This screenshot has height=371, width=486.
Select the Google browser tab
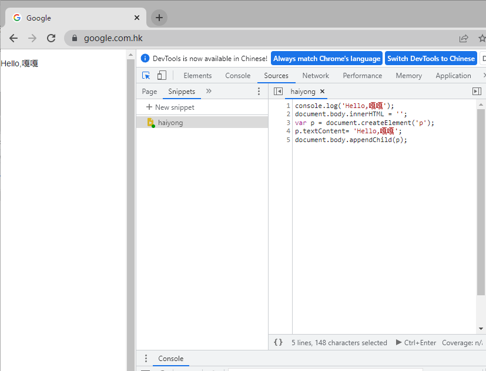coord(76,18)
